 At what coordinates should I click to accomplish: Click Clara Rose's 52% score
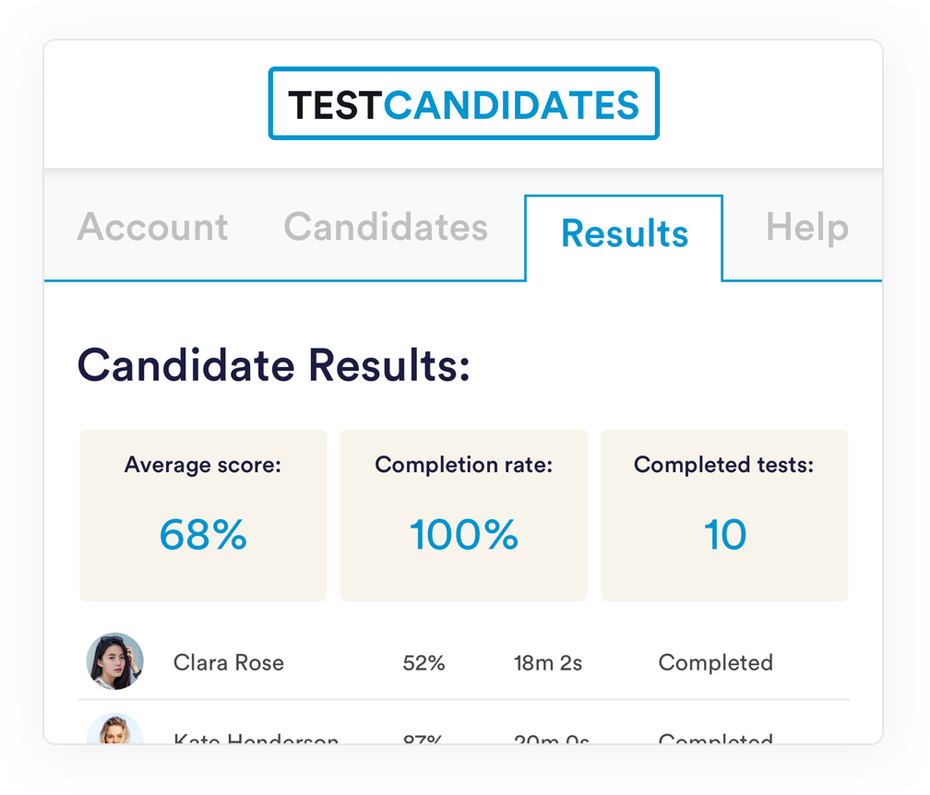tap(423, 663)
